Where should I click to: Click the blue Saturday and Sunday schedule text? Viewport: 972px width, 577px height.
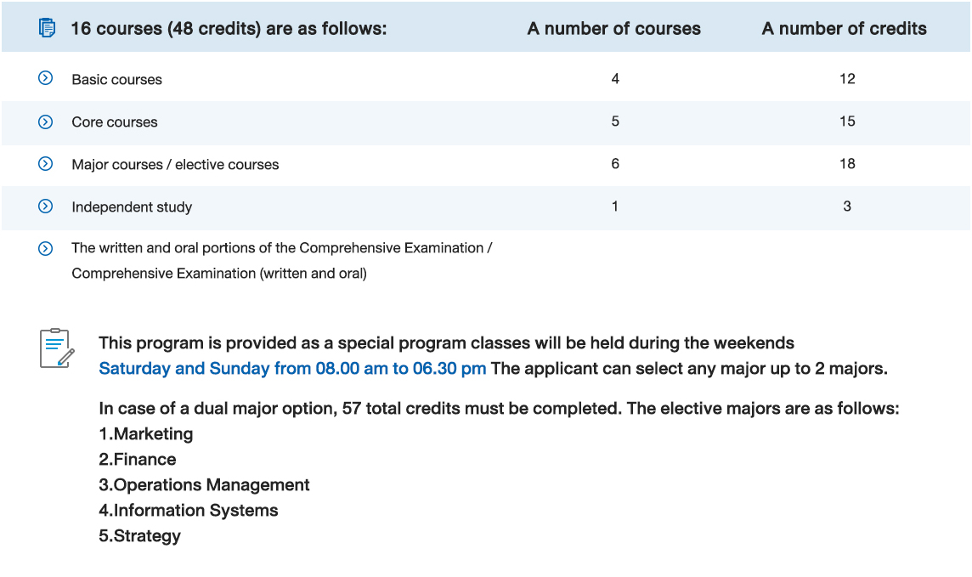(292, 369)
